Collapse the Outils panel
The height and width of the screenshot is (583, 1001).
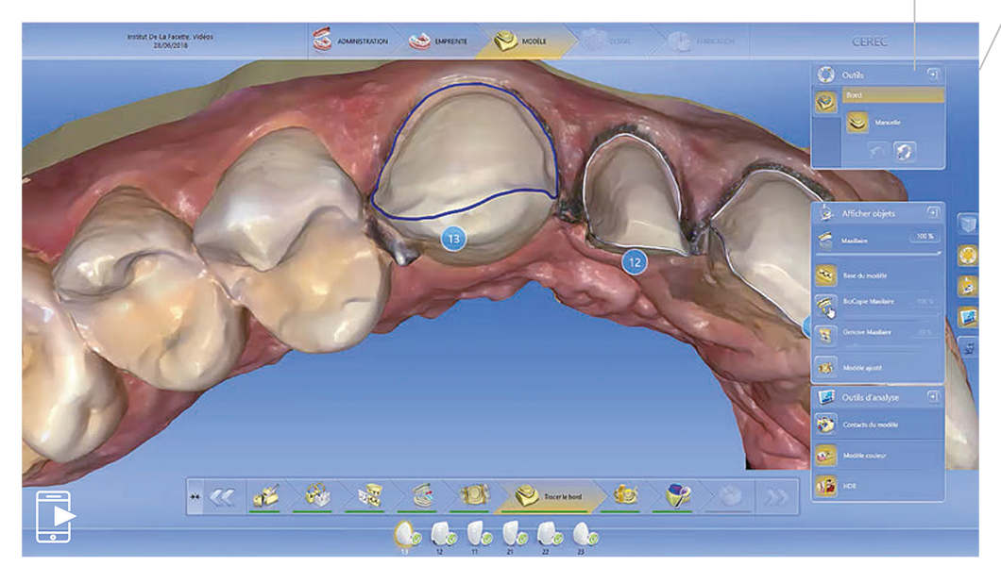click(933, 74)
